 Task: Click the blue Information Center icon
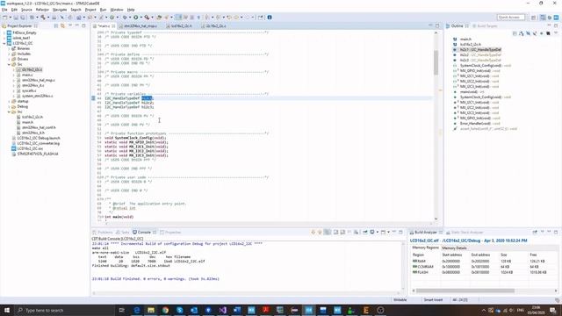[x=270, y=18]
